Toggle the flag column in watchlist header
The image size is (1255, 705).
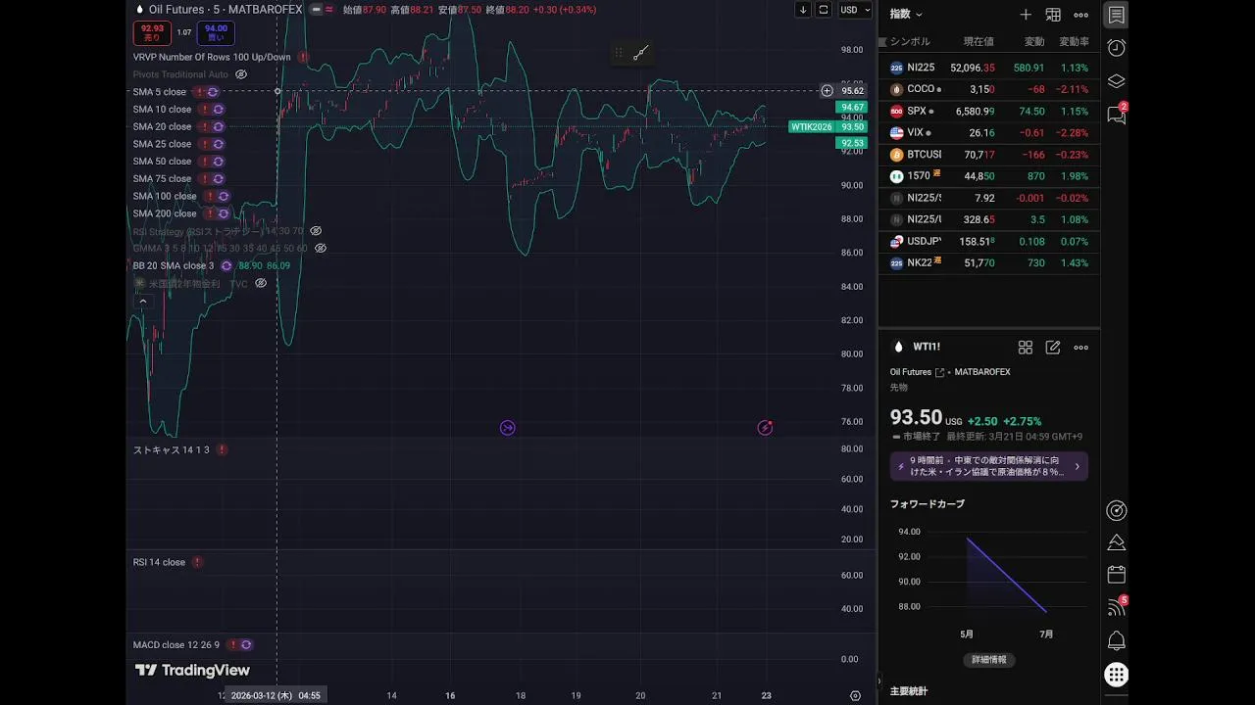tap(882, 42)
